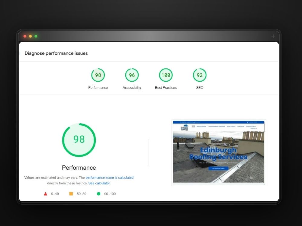This screenshot has width=302, height=226.
Task: Click the Accessibility score gauge showing 96
Action: pyautogui.click(x=132, y=75)
